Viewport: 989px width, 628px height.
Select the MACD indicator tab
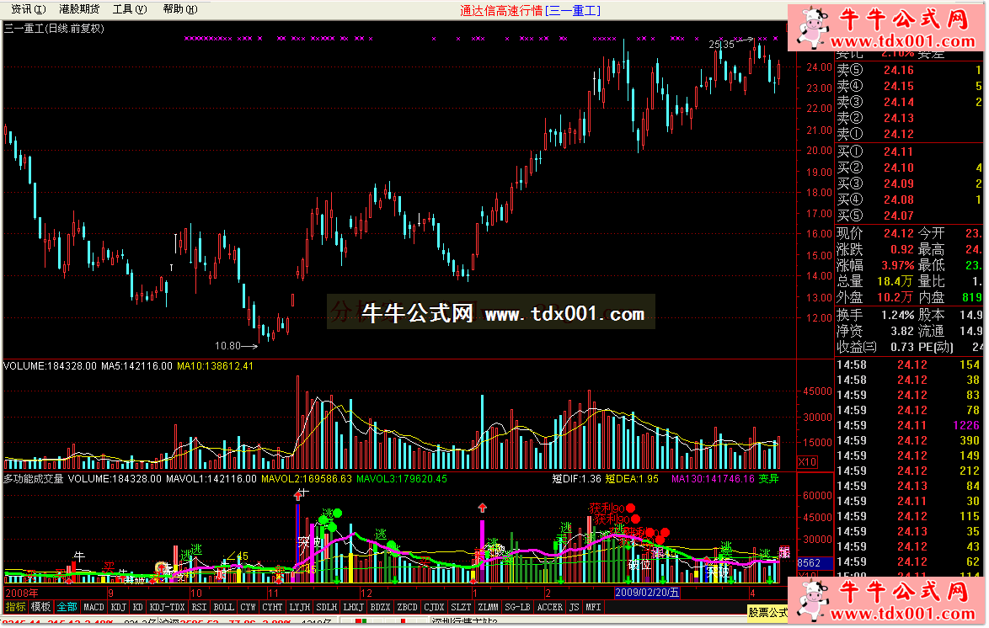click(x=94, y=607)
